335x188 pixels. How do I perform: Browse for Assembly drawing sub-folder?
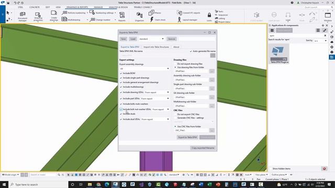(x=211, y=80)
